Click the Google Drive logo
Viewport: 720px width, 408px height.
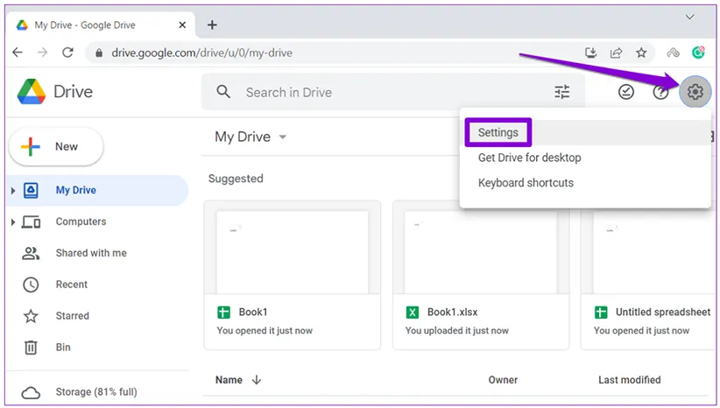(54, 92)
